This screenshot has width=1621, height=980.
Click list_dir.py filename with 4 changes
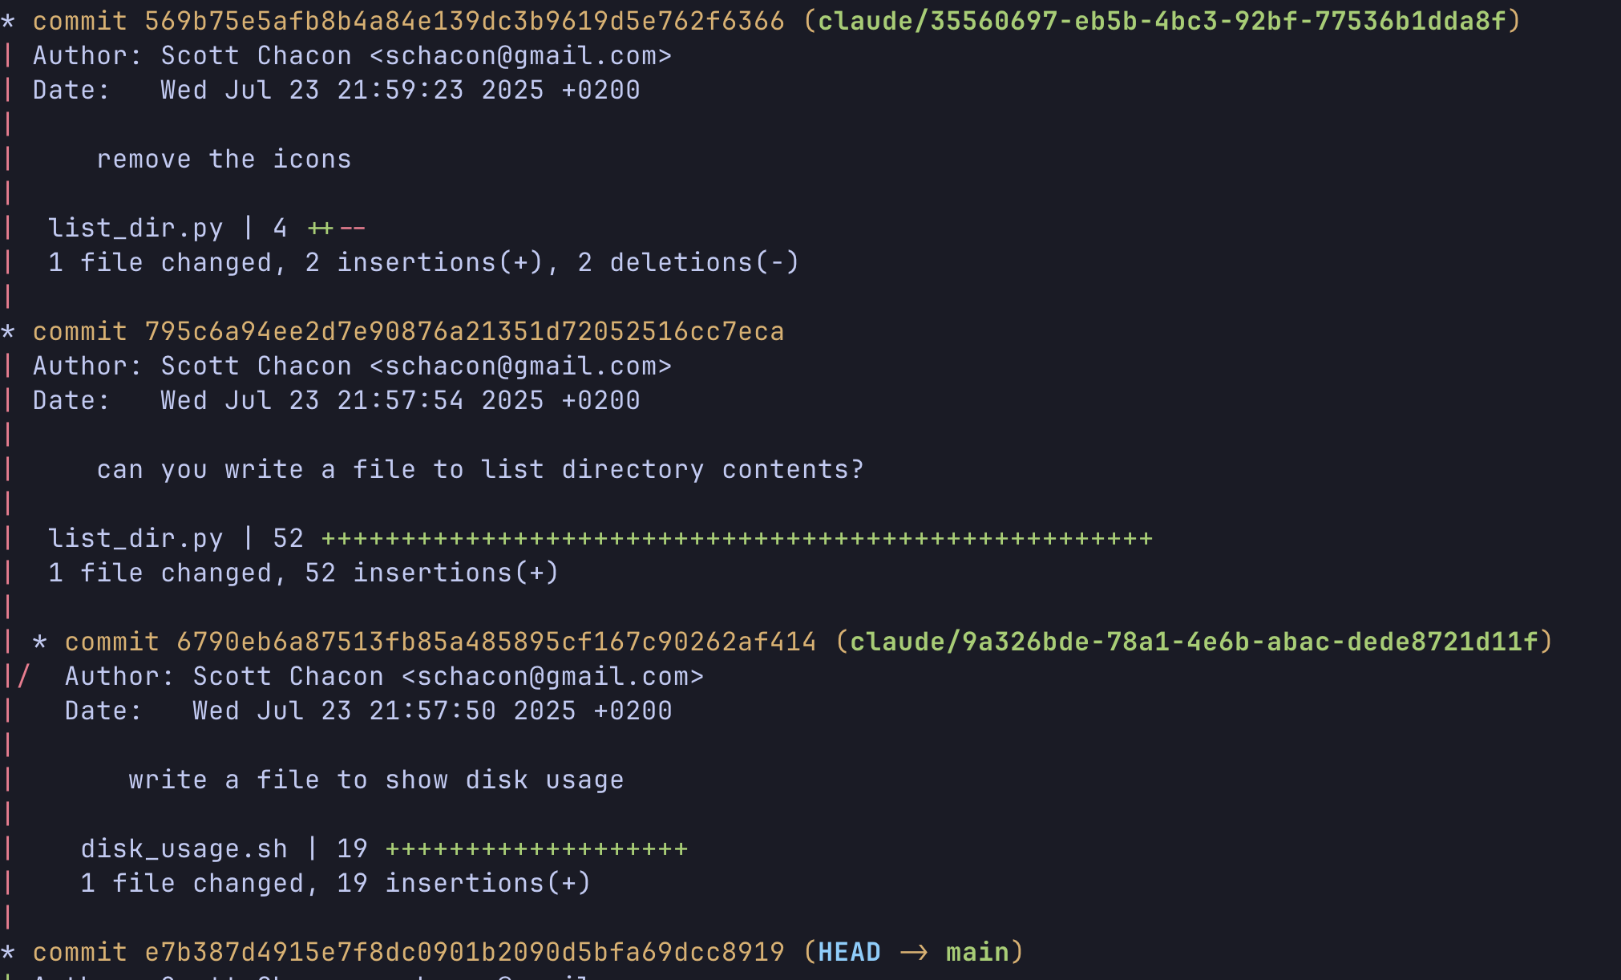[135, 229]
